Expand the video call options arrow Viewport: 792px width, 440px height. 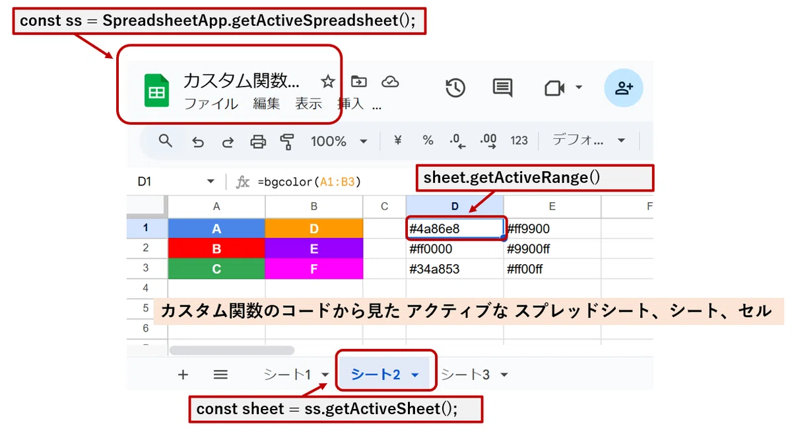(579, 88)
